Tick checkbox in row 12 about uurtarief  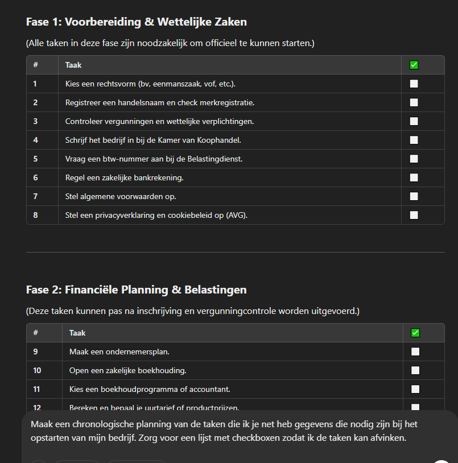click(x=415, y=407)
